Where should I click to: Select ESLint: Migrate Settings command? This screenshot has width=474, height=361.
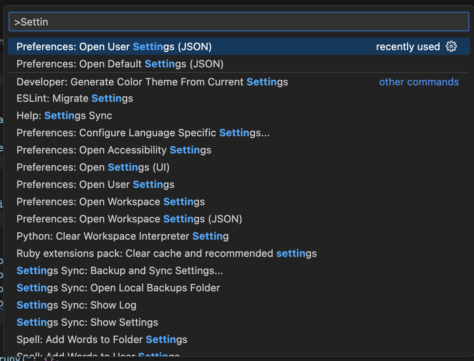(75, 98)
